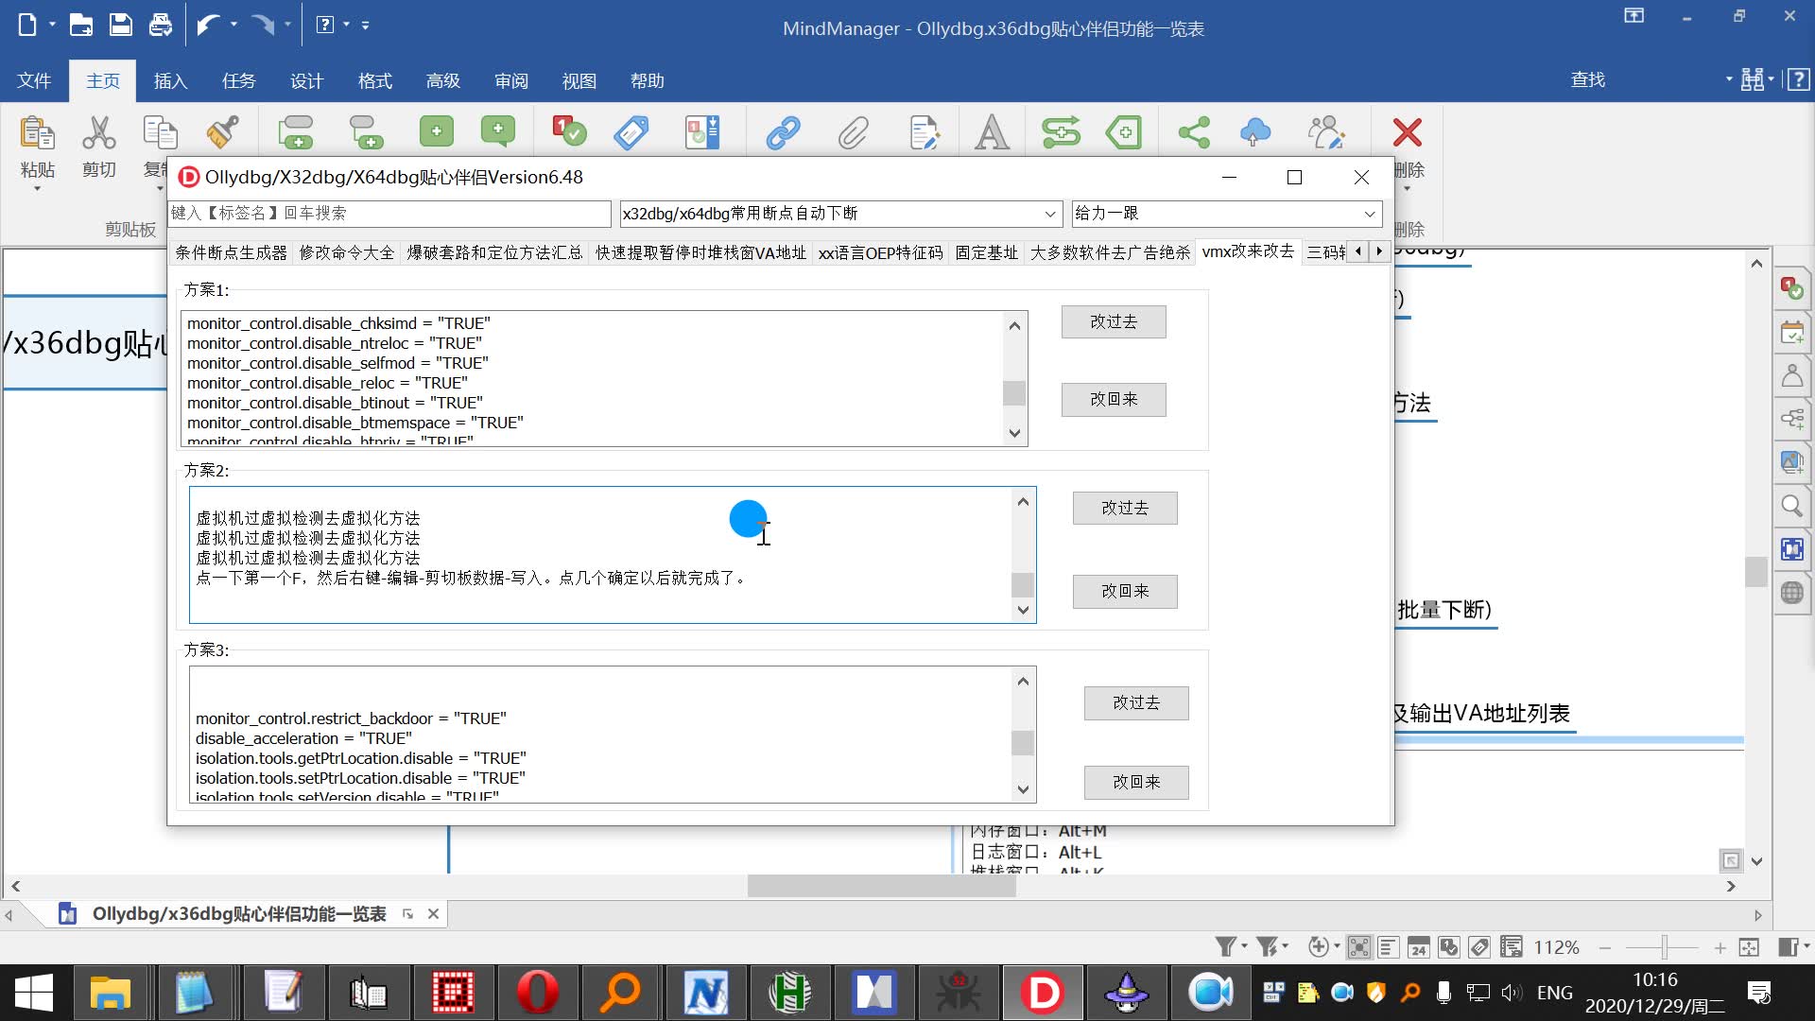Click the zoom slider handle in status bar
The width and height of the screenshot is (1815, 1021).
(1667, 946)
